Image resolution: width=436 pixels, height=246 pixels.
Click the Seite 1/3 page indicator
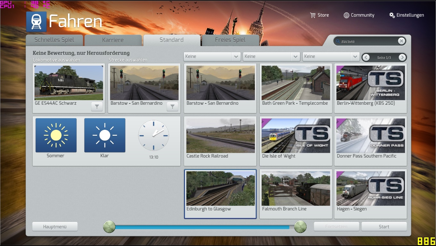[x=384, y=58]
